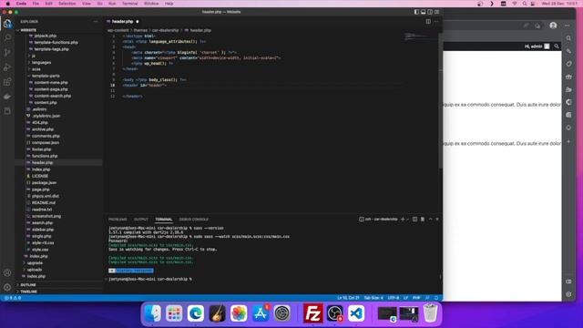Open browser search icon in Edge sidebar
583x328 pixels.
pos(568,38)
